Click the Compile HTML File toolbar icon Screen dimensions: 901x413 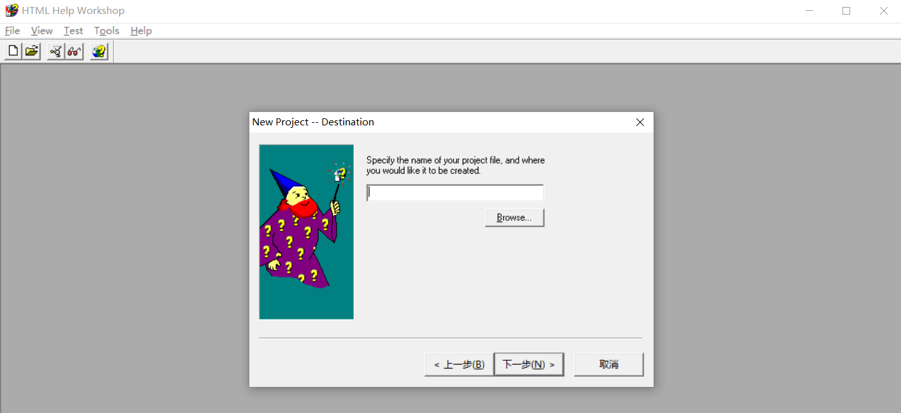(x=55, y=51)
